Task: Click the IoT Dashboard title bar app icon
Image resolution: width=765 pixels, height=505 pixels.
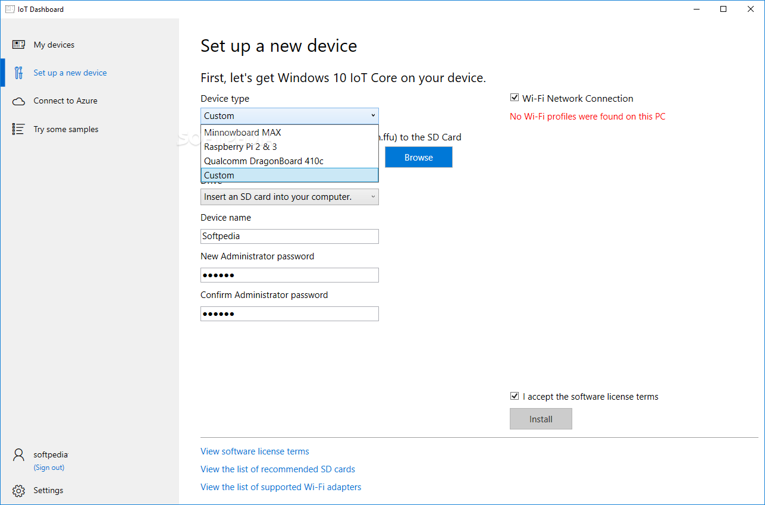Action: coord(10,9)
